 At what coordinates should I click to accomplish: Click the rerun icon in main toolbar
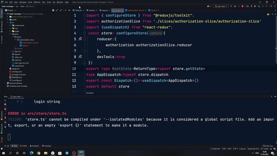(x=231, y=6)
